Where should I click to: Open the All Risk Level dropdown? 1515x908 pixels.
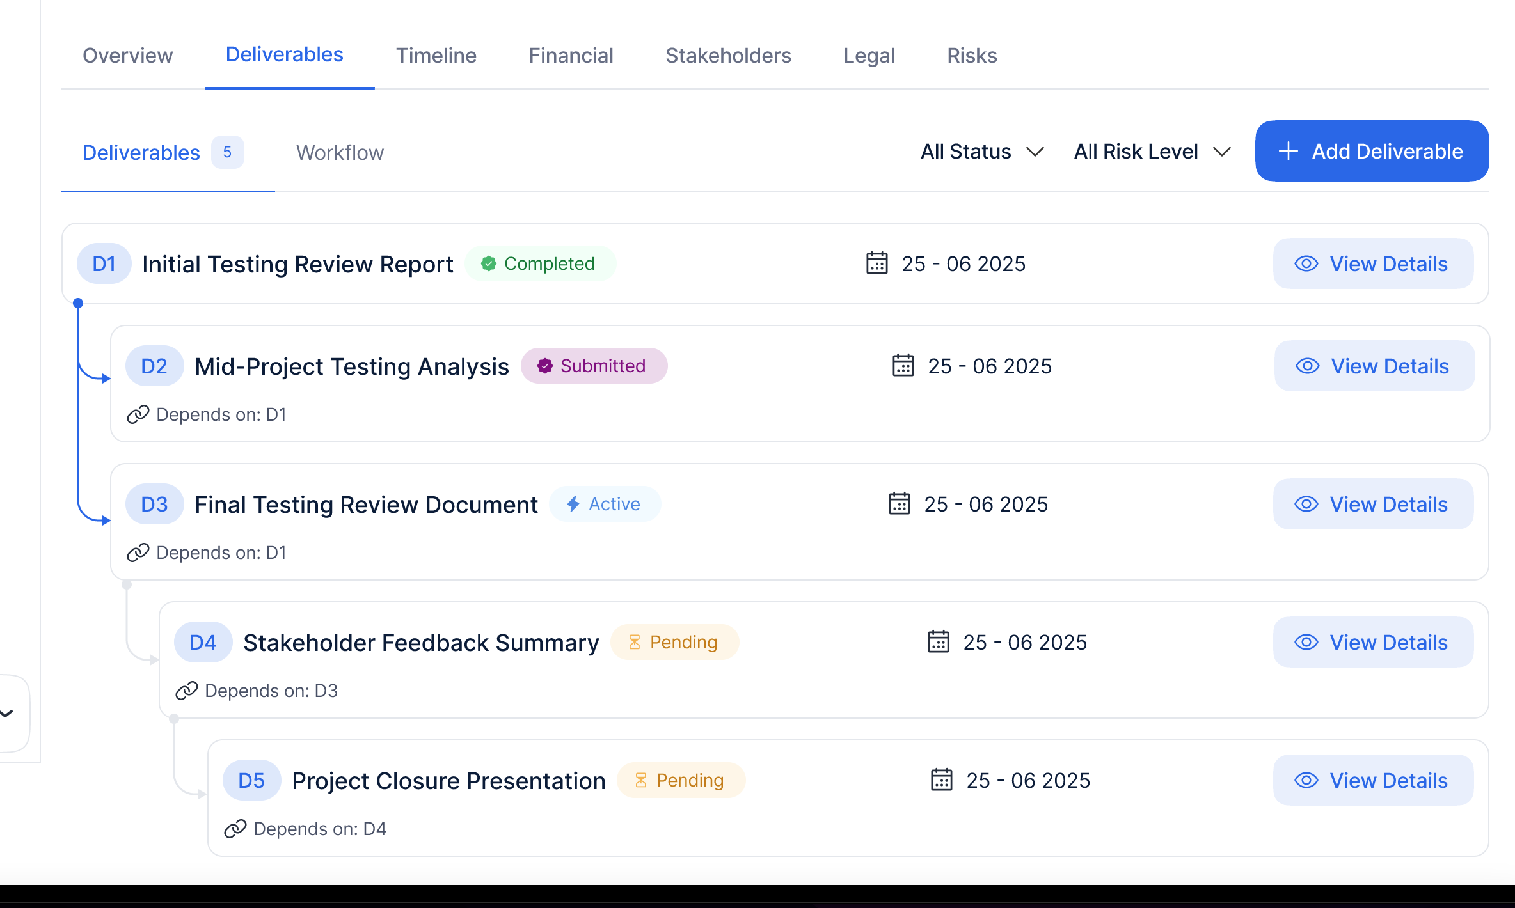(1152, 152)
